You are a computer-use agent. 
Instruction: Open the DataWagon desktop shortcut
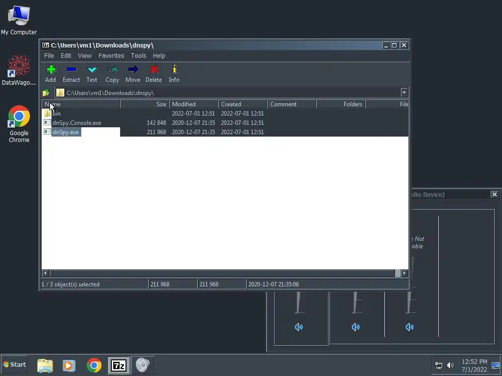(x=19, y=70)
